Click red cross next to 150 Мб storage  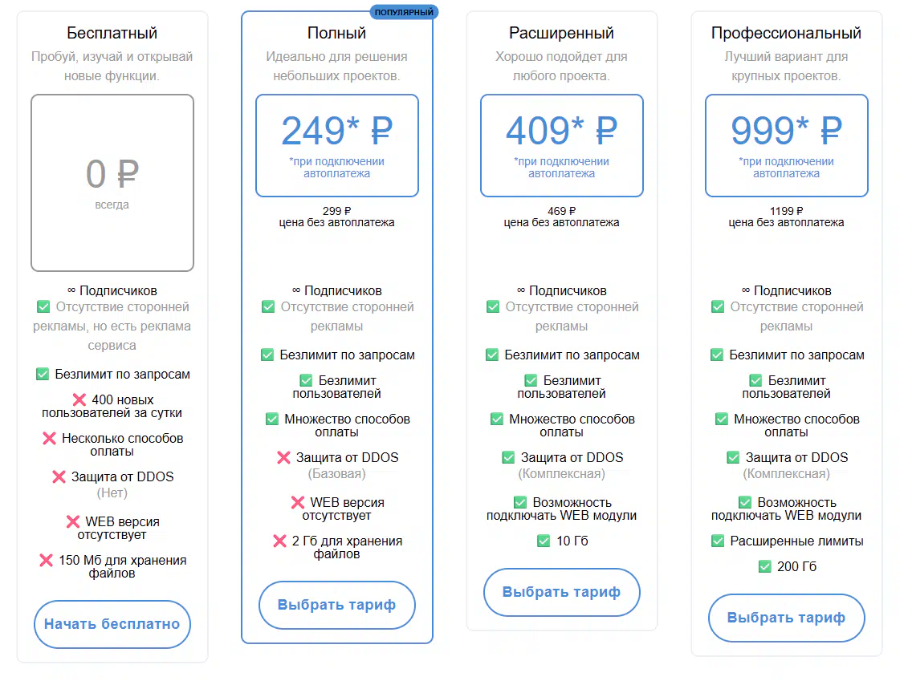tap(47, 560)
